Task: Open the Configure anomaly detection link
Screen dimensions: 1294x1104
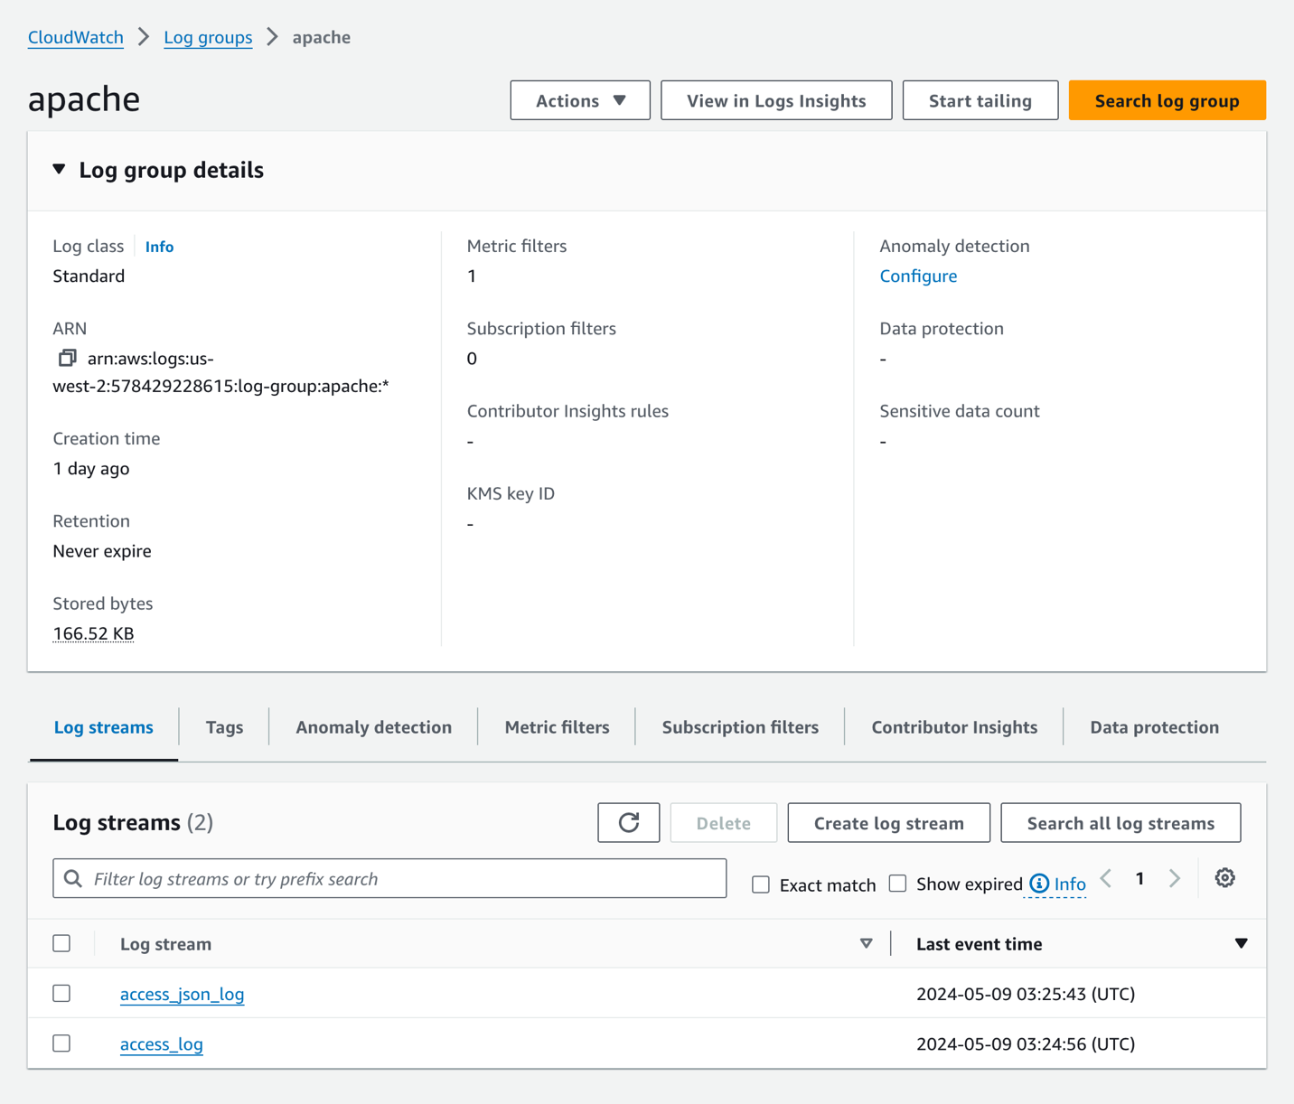Action: point(918,276)
